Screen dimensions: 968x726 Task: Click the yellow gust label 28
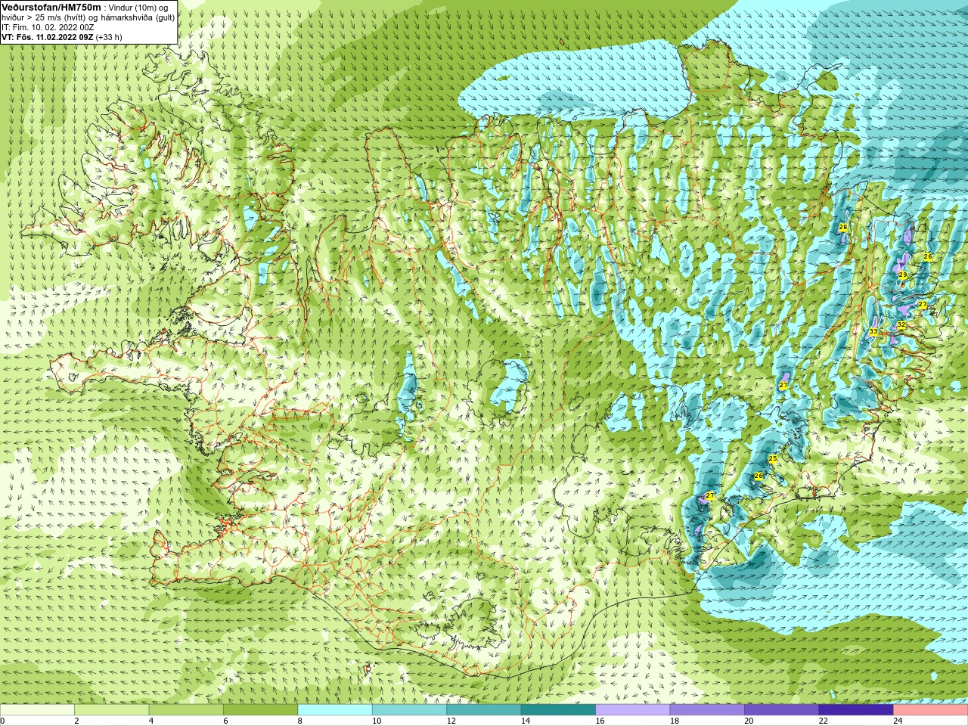(x=843, y=227)
